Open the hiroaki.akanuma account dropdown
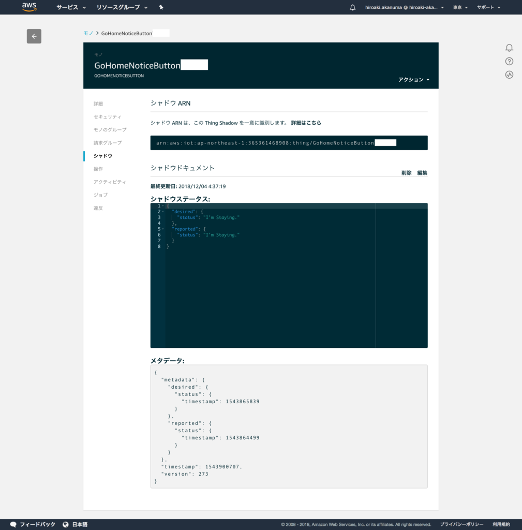This screenshot has height=530, width=522. 405,7
